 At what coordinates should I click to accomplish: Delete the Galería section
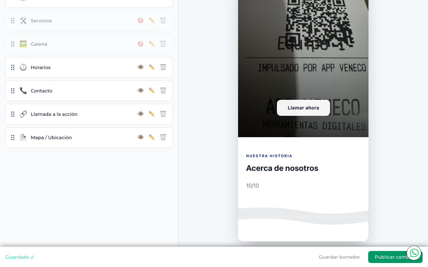pyautogui.click(x=163, y=44)
